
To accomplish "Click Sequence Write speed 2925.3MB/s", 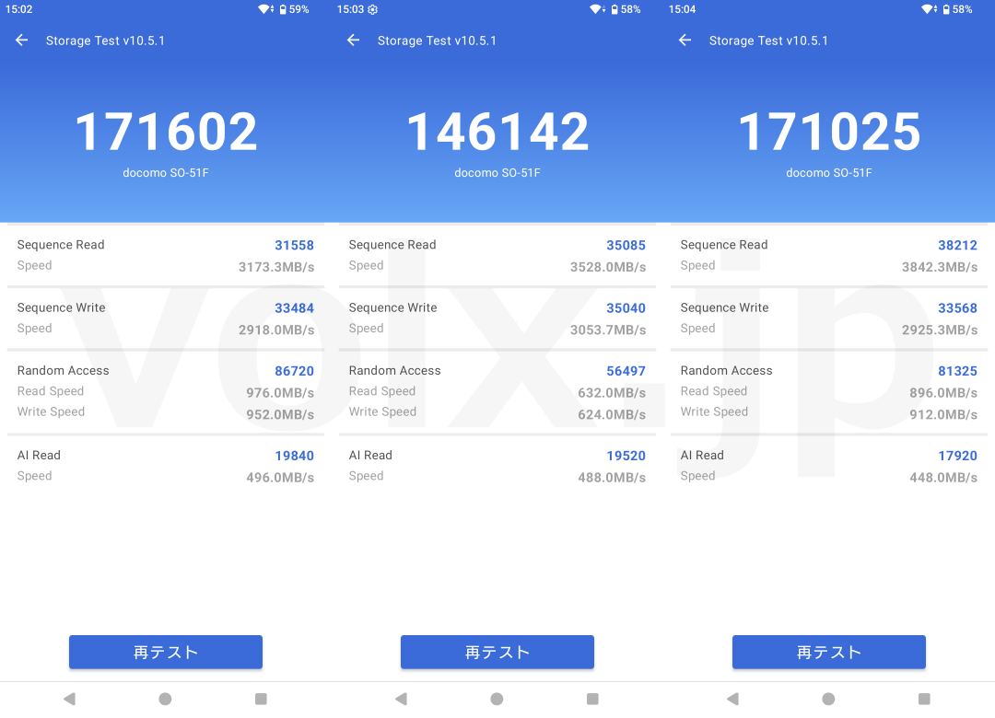I will (940, 330).
